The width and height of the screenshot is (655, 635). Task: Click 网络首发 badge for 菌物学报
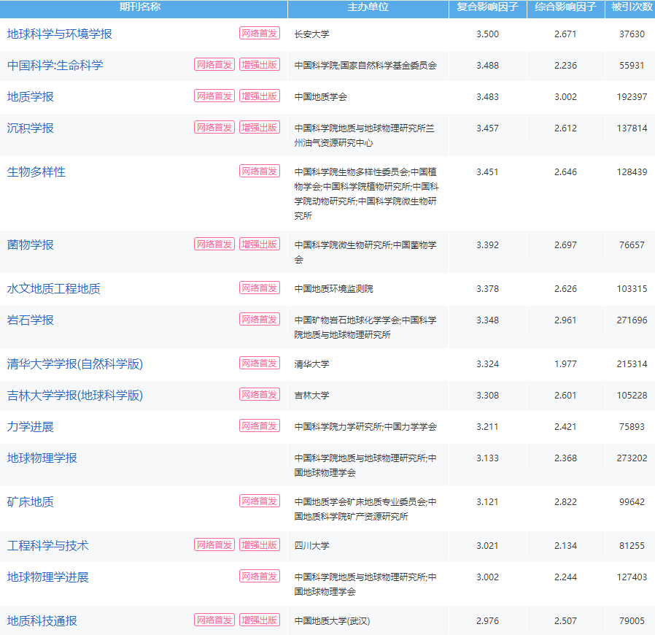click(x=214, y=244)
